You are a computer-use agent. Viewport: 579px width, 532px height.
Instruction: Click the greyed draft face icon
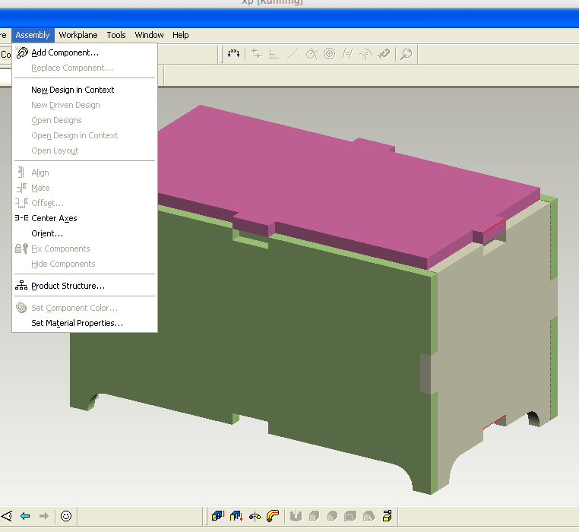[x=369, y=516]
